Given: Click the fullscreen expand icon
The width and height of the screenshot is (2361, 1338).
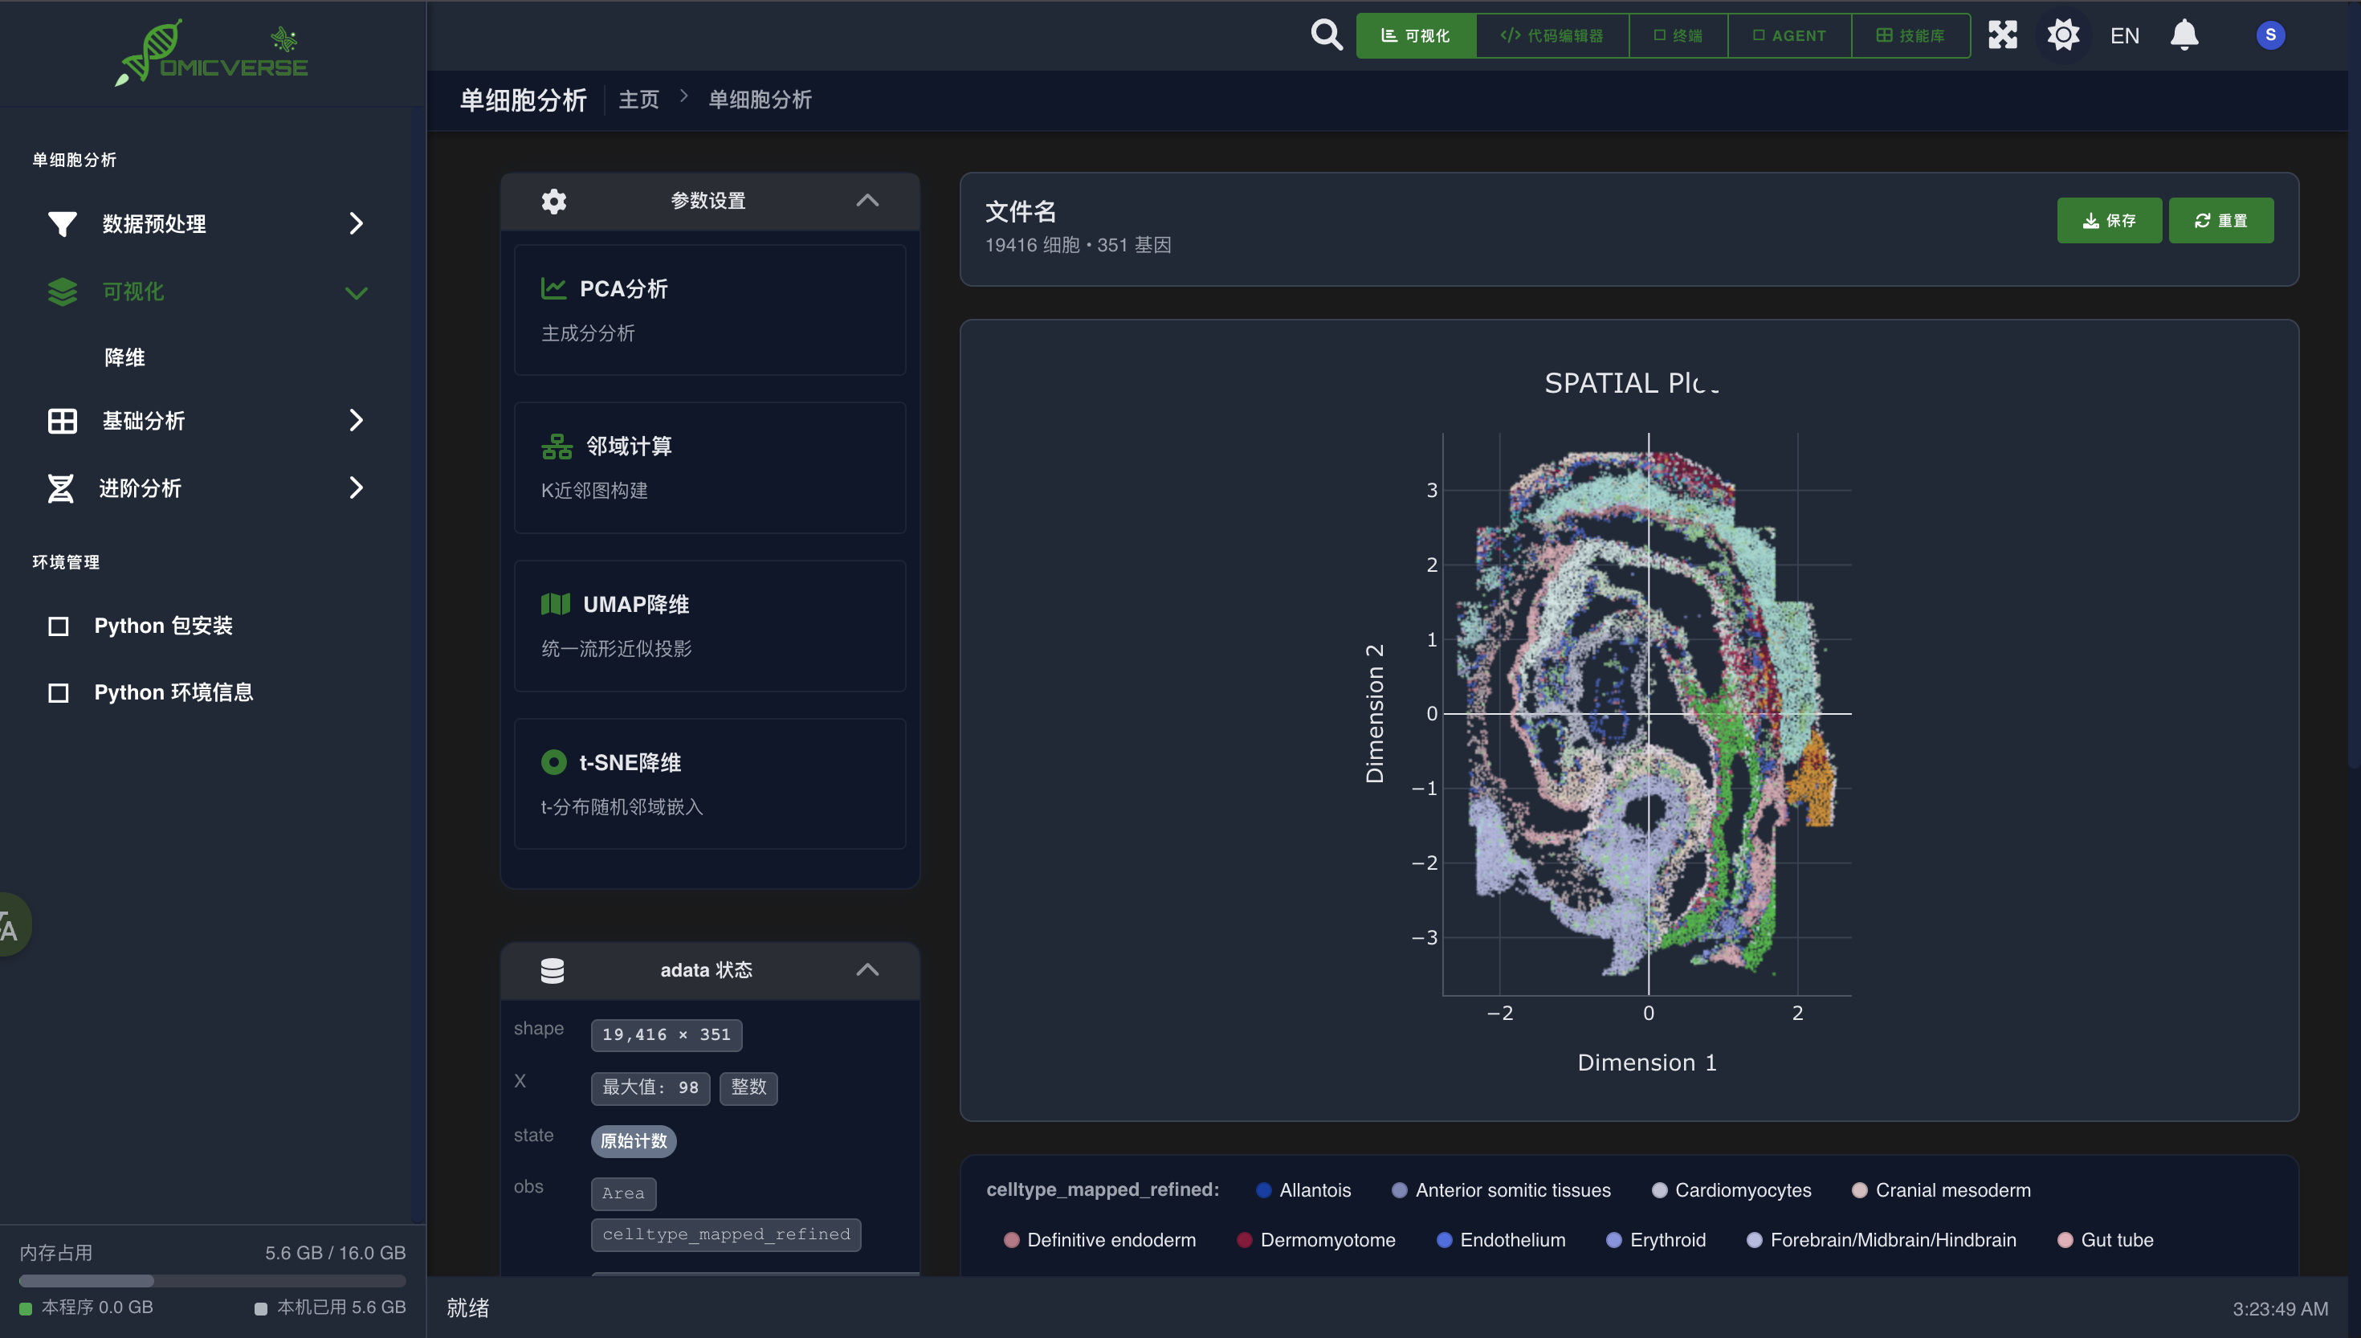Looking at the screenshot, I should pyautogui.click(x=2003, y=36).
